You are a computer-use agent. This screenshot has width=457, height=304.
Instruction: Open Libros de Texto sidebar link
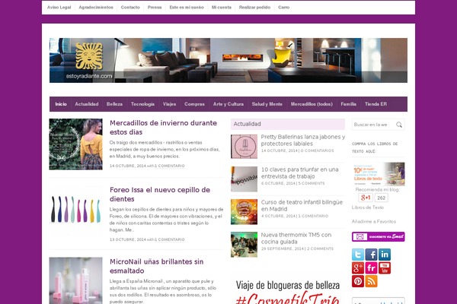[368, 207]
